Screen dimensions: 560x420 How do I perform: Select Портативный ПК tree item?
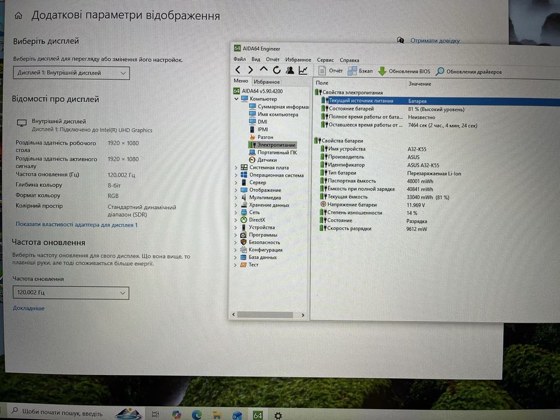coord(272,152)
